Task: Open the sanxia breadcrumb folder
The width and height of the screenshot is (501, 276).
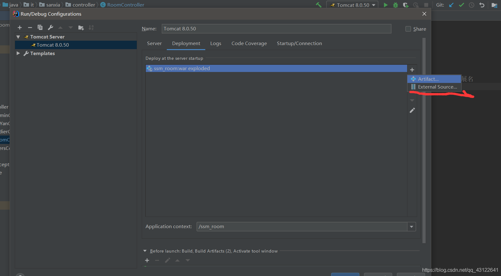Action: [x=50, y=5]
